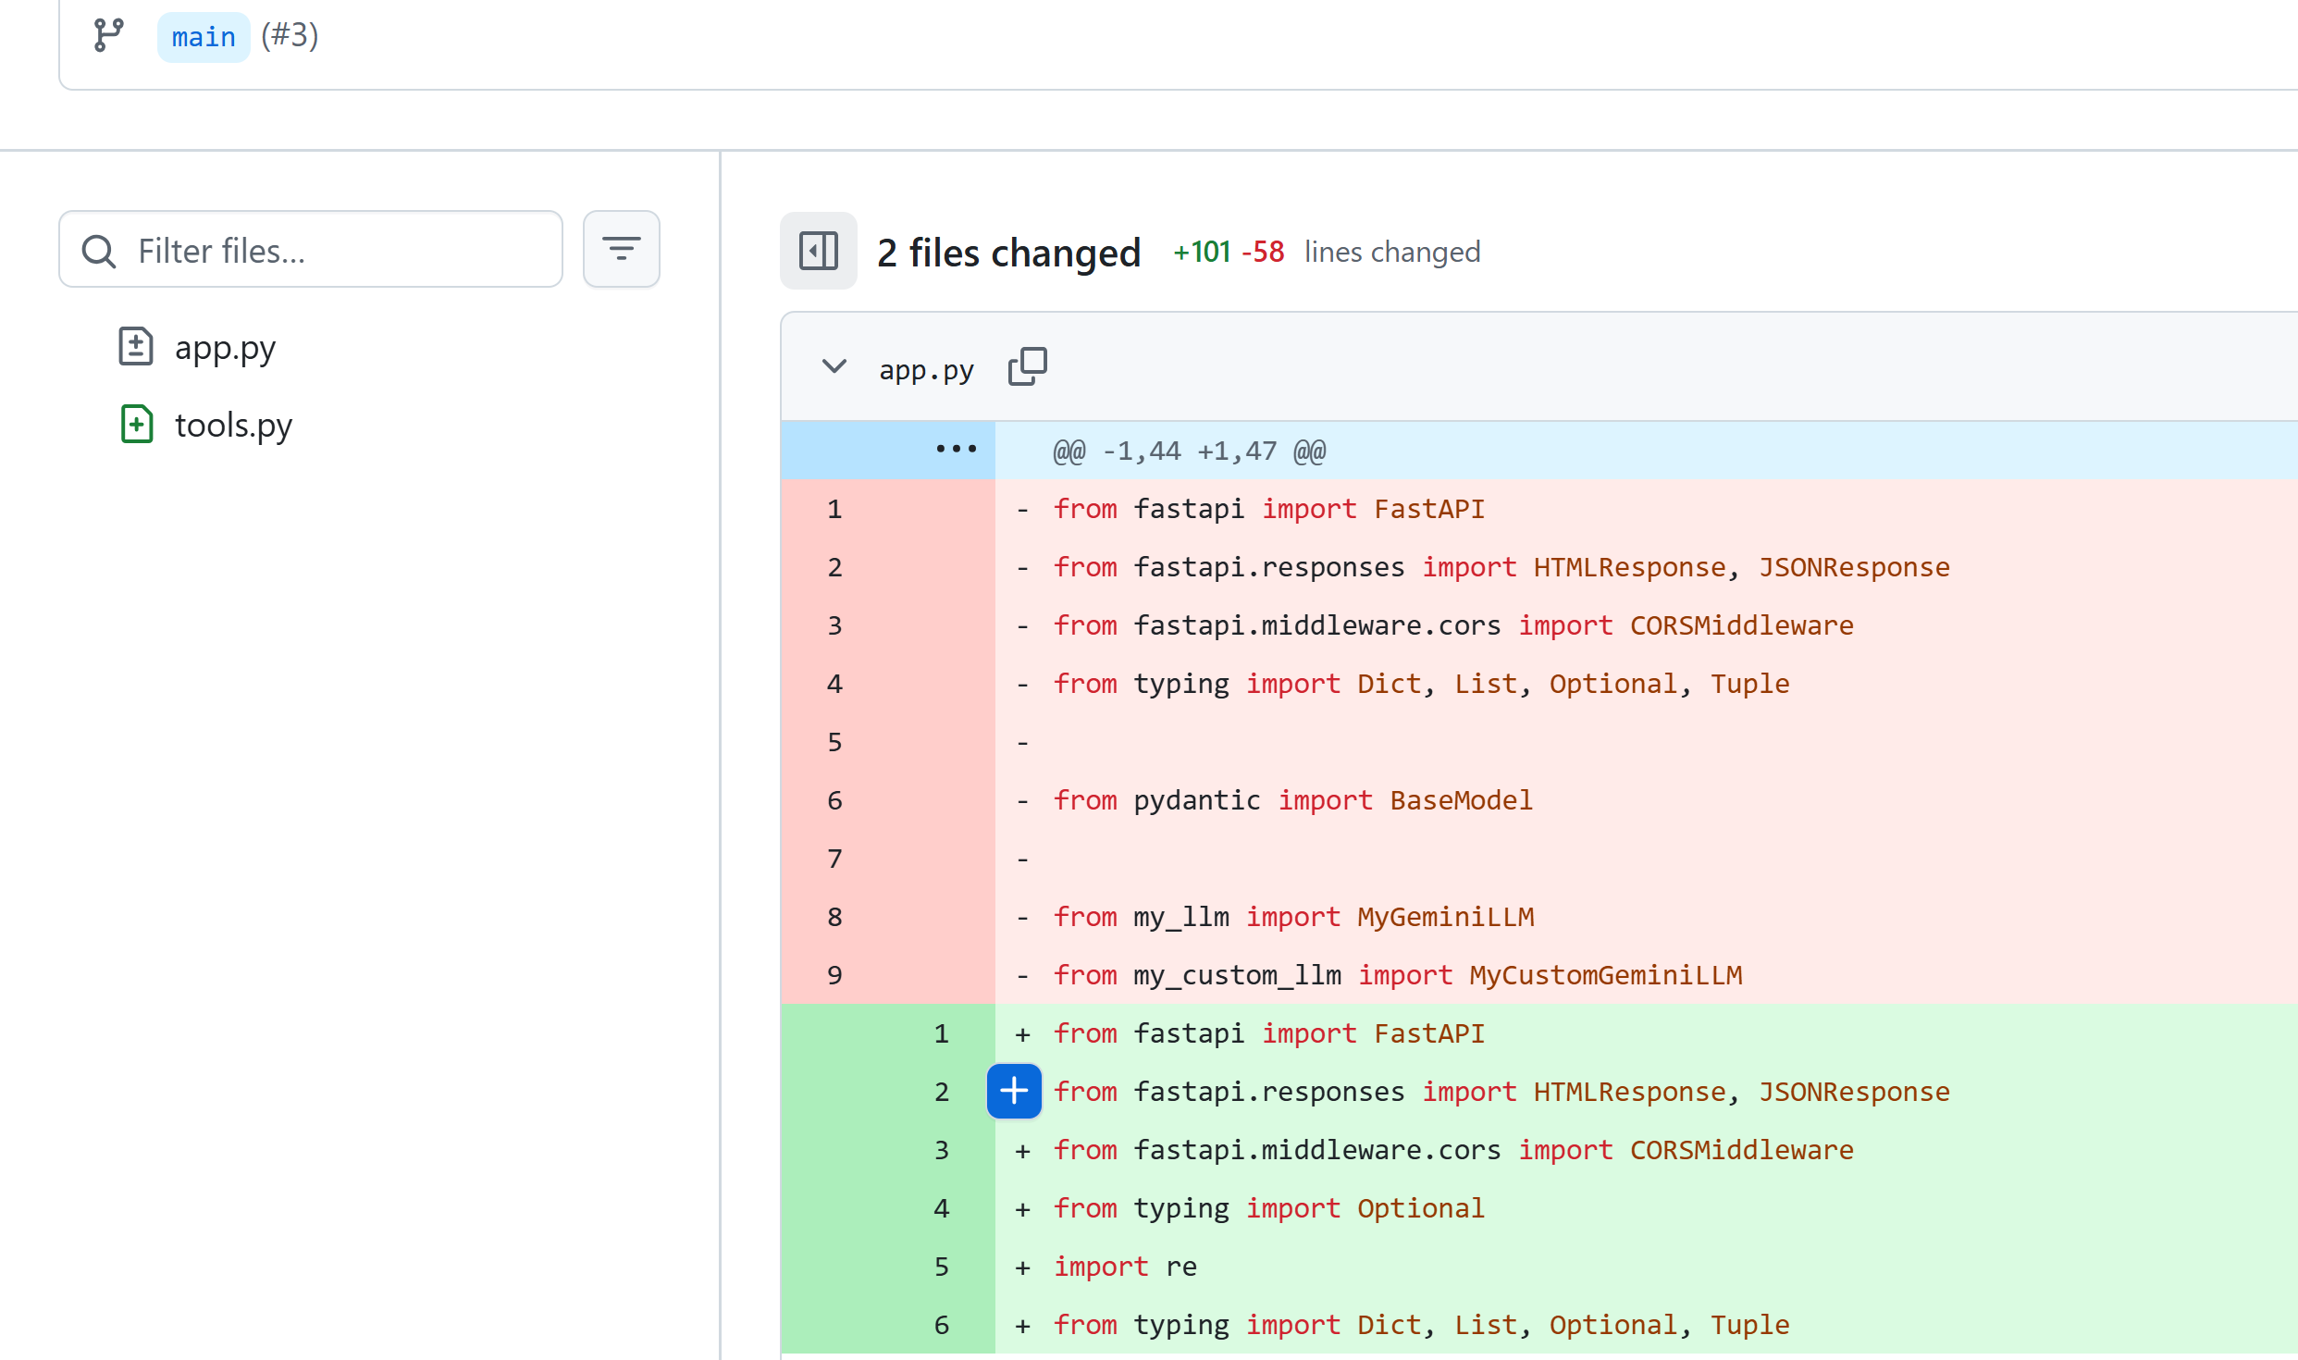
Task: Collapse the app.py diff section
Action: pos(834,366)
